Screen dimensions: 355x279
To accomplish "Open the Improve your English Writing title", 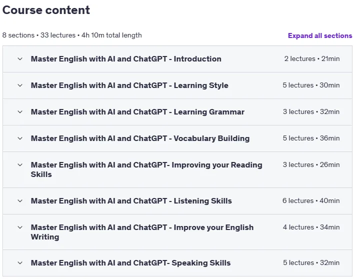I will pos(142,232).
